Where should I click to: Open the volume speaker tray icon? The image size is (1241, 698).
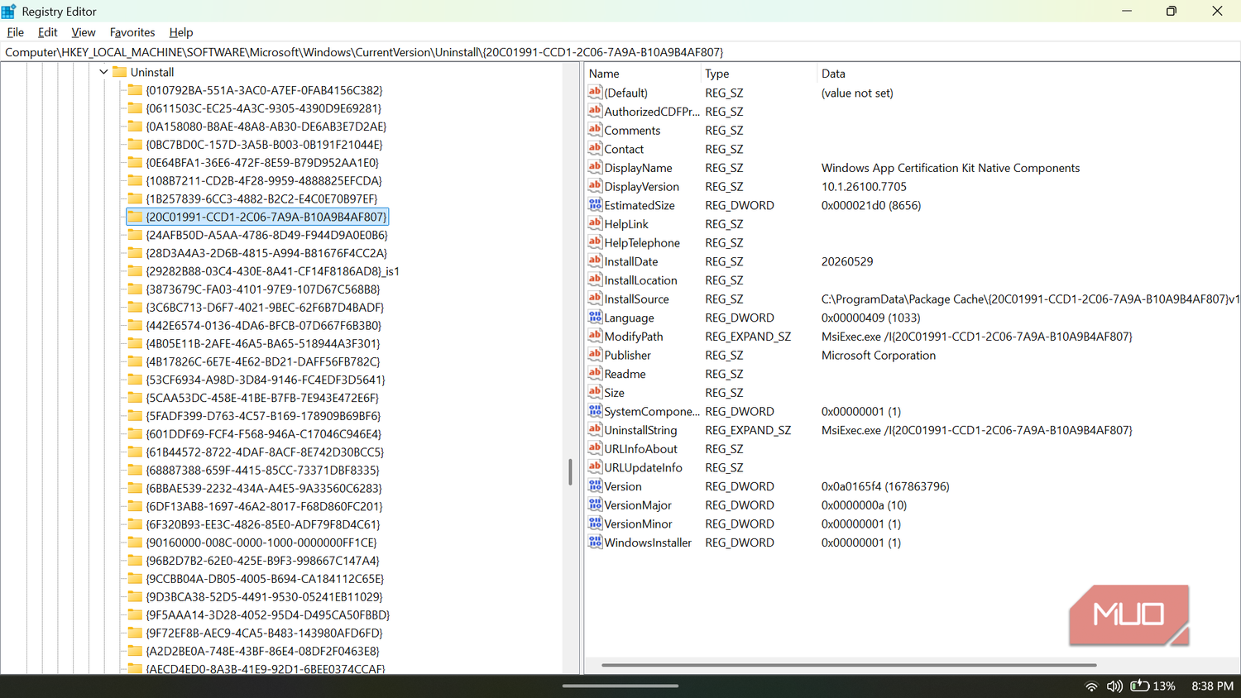click(x=1114, y=686)
